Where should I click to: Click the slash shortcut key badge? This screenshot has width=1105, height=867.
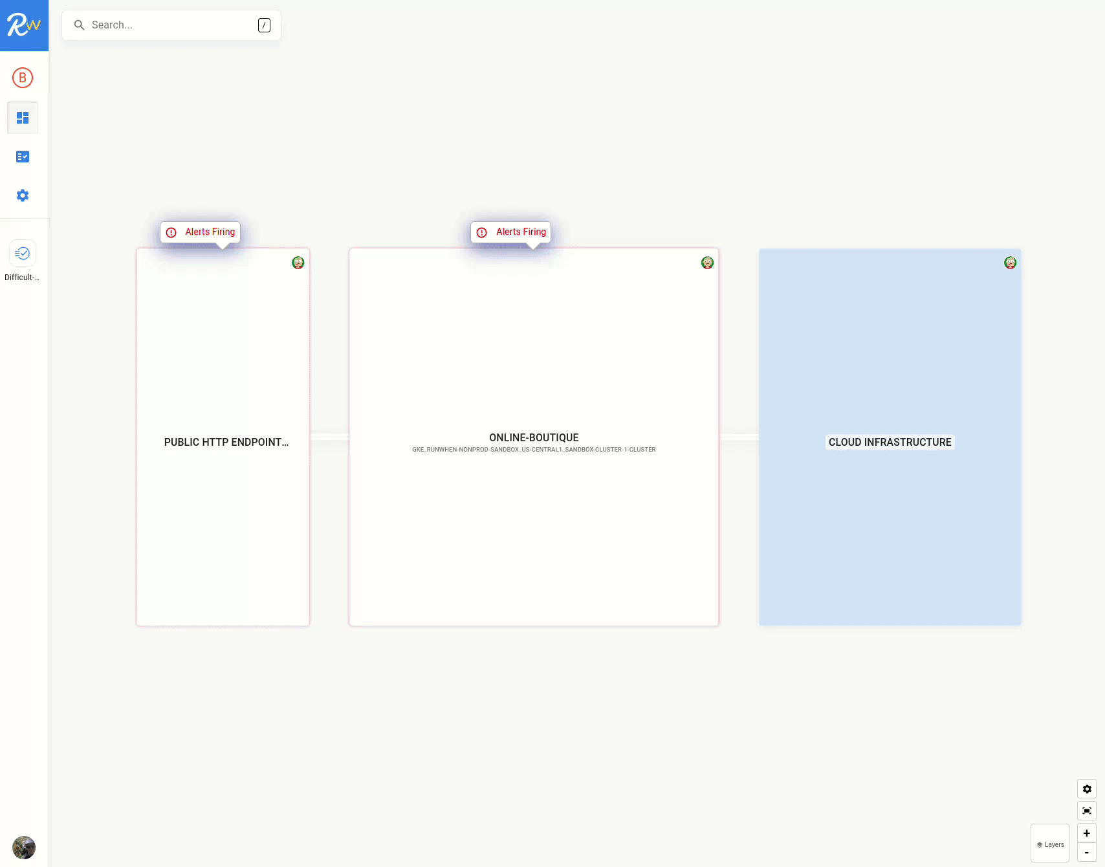pos(264,25)
